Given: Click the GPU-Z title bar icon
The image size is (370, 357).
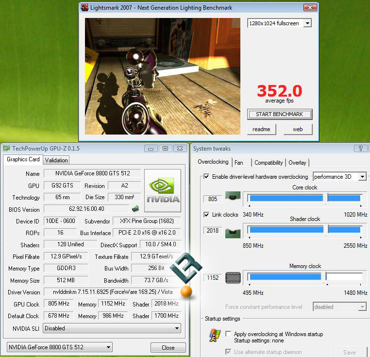Looking at the screenshot, I should pos(7,148).
